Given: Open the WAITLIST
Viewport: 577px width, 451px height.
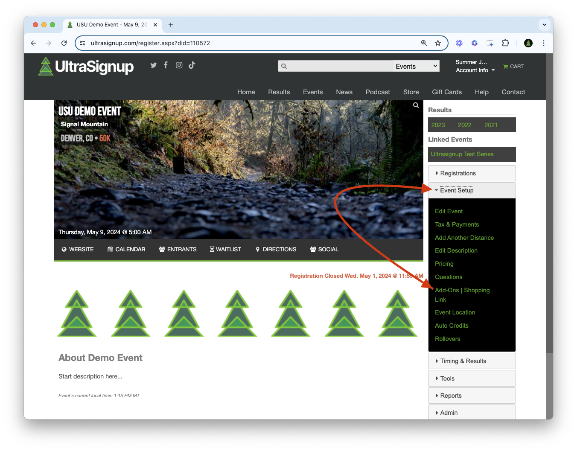Looking at the screenshot, I should coord(225,249).
